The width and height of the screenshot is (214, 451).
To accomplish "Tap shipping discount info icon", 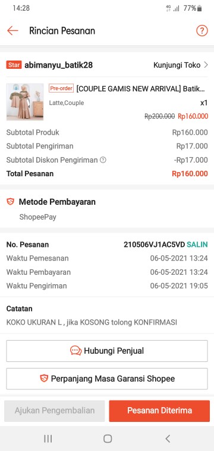I will pyautogui.click(x=103, y=160).
